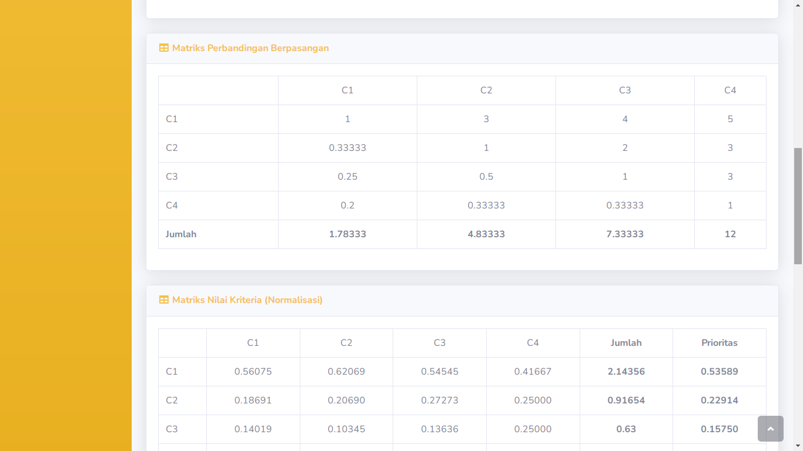The image size is (803, 451).
Task: Click the priority value 0.15750
Action: pyautogui.click(x=720, y=429)
